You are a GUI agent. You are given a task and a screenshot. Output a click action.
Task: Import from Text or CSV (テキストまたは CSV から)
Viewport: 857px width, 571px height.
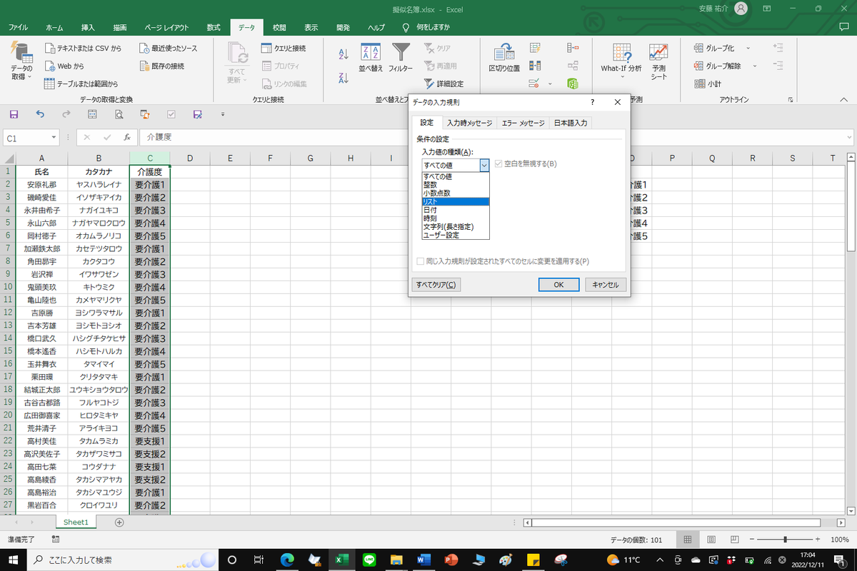click(x=83, y=48)
